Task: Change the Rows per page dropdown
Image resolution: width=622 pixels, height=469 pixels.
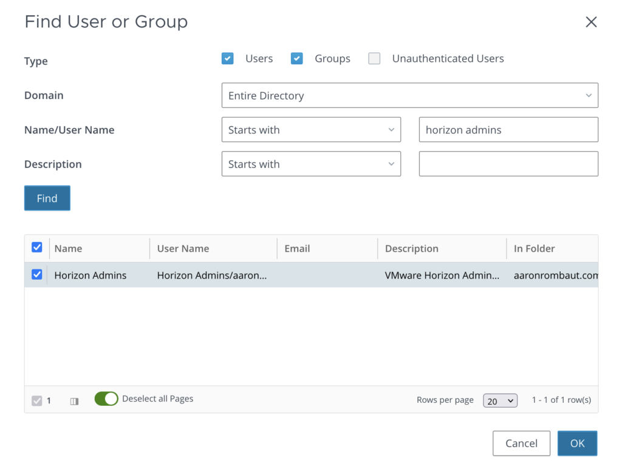Action: [500, 401]
